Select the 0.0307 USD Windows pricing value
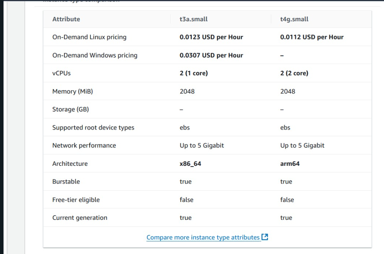Viewport: 384px width, 254px height. click(211, 55)
